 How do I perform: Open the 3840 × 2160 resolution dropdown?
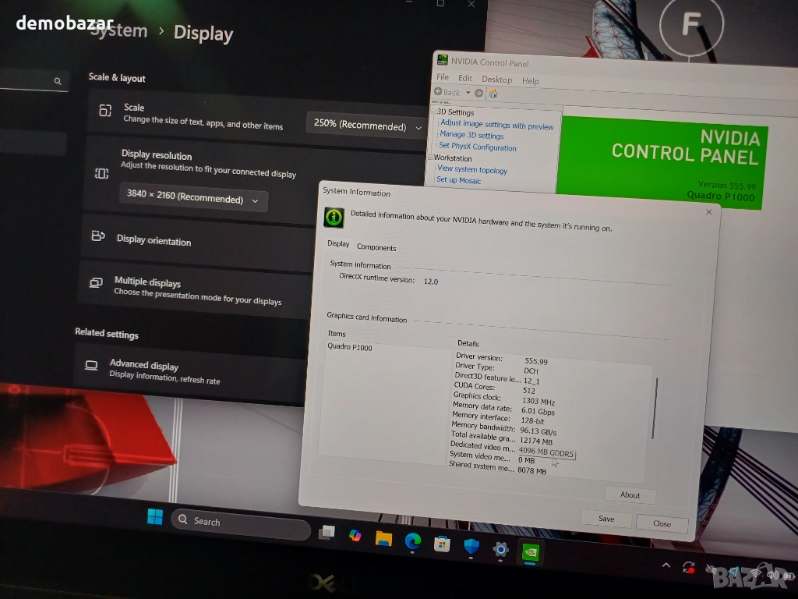(x=193, y=198)
